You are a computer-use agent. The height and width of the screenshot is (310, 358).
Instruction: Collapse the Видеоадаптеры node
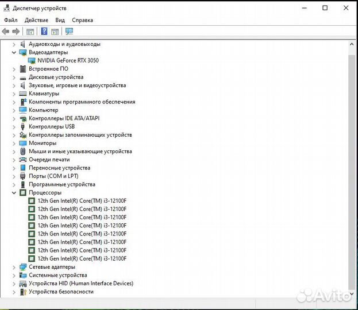click(x=14, y=52)
